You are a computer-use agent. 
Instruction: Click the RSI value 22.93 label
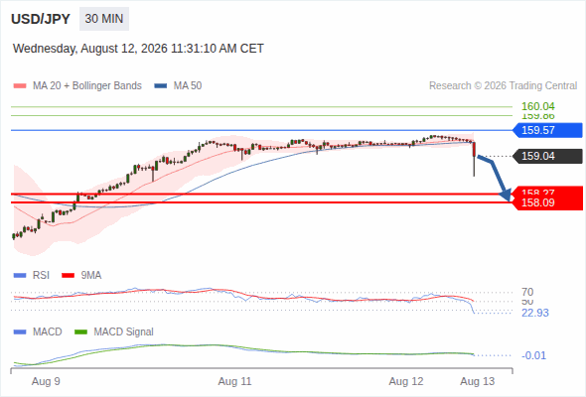pyautogui.click(x=535, y=313)
